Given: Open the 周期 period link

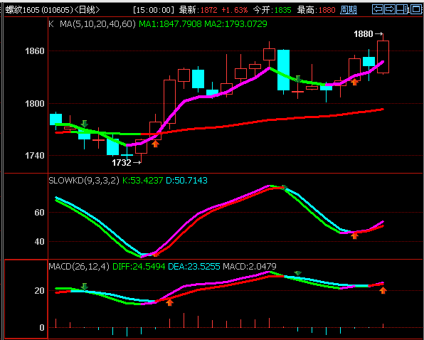Looking at the screenshot, I should (x=349, y=10).
